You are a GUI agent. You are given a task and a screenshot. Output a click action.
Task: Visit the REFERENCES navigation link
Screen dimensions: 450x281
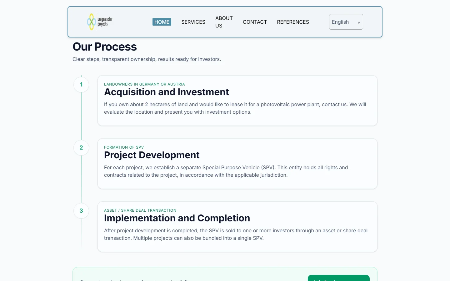(x=293, y=22)
